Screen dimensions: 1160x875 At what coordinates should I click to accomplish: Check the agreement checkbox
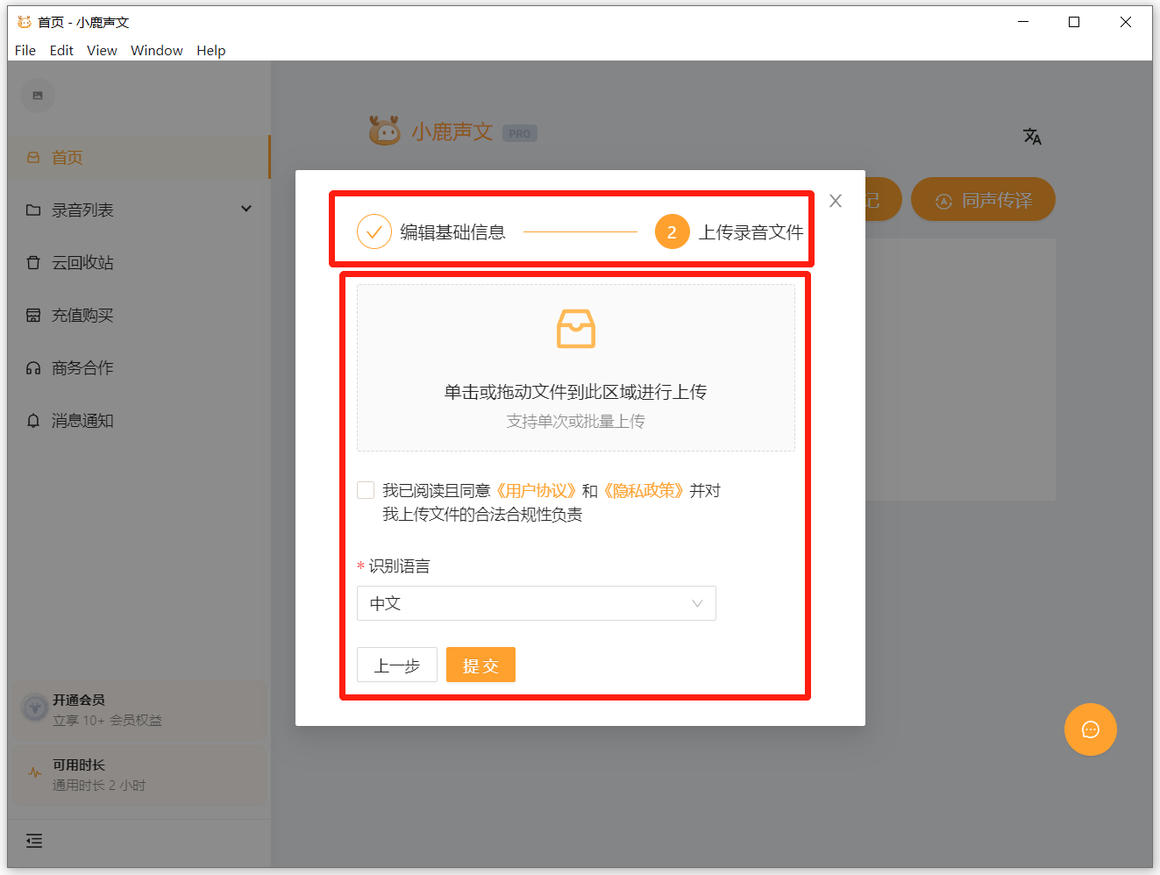point(366,490)
